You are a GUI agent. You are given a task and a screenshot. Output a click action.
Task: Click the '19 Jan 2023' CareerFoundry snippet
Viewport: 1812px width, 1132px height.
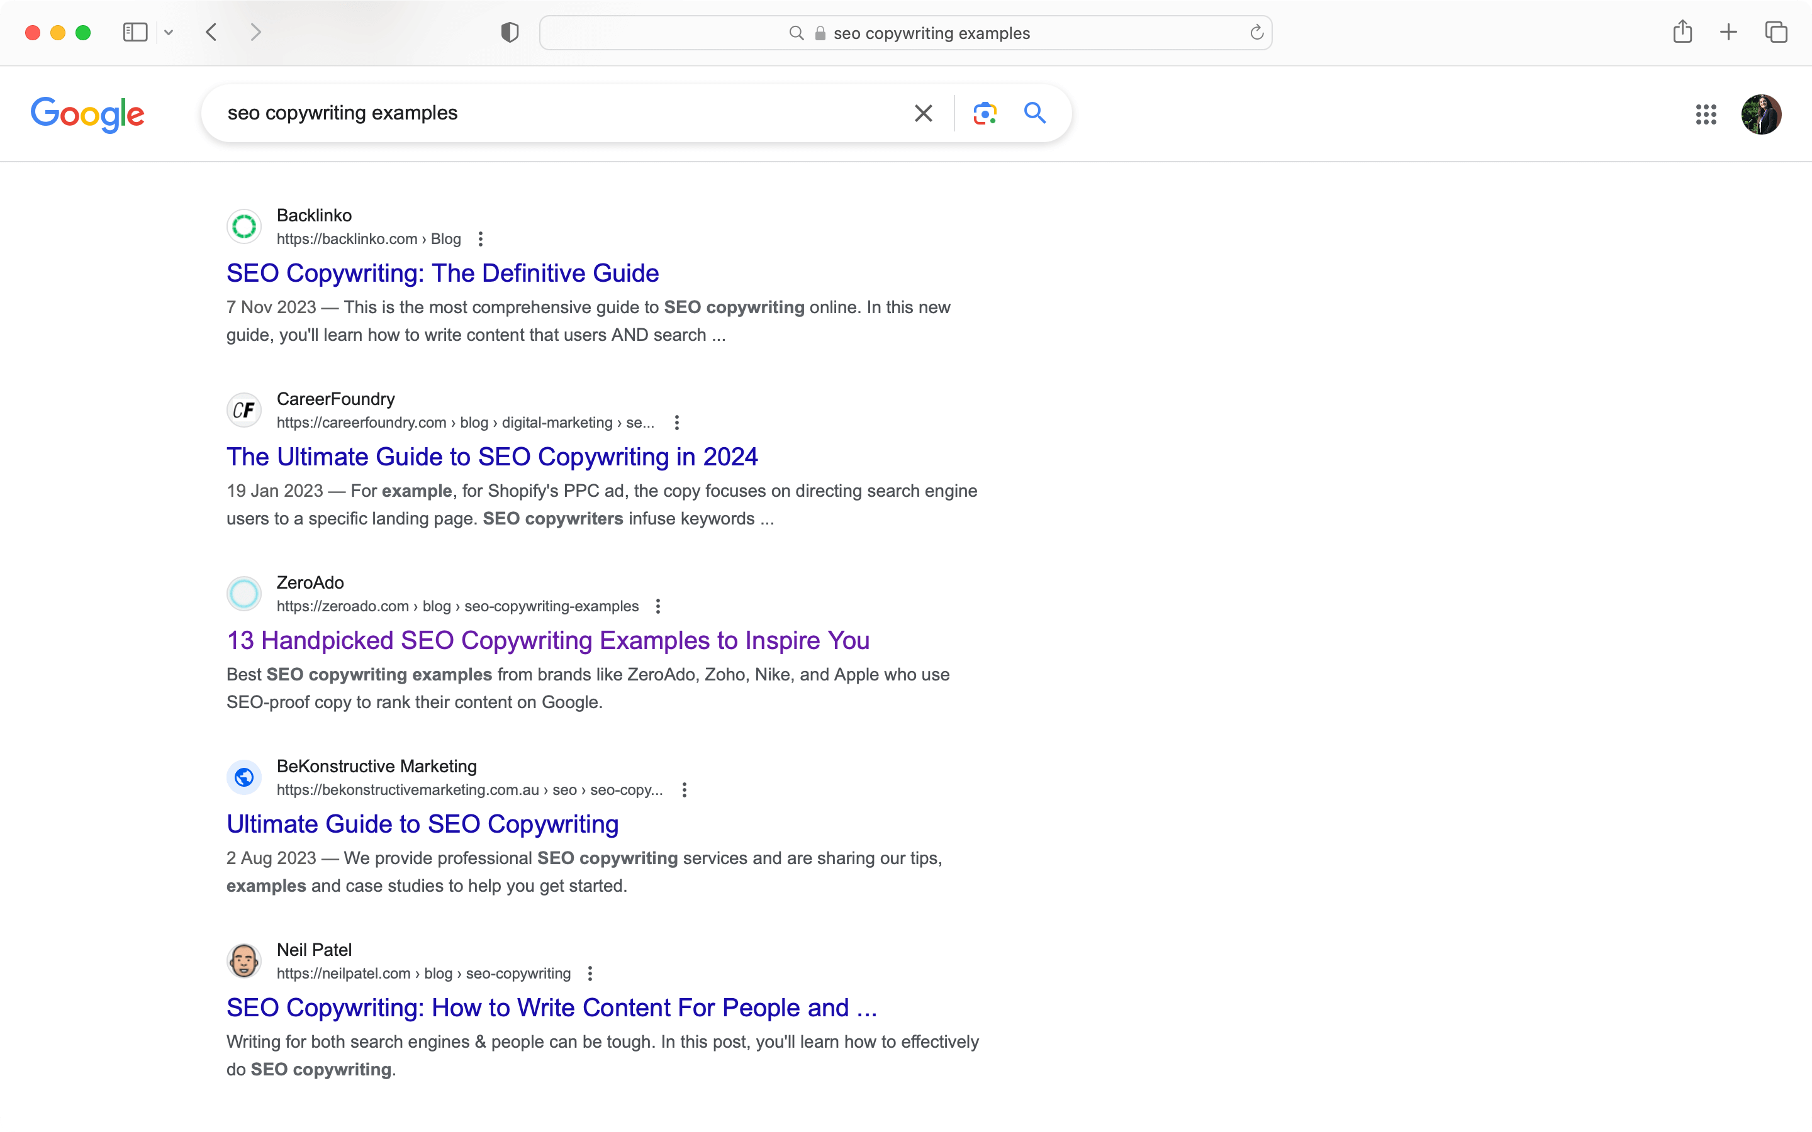602,504
